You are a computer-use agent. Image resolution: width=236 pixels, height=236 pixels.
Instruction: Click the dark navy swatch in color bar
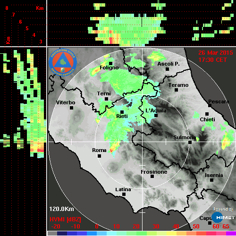[62, 233]
